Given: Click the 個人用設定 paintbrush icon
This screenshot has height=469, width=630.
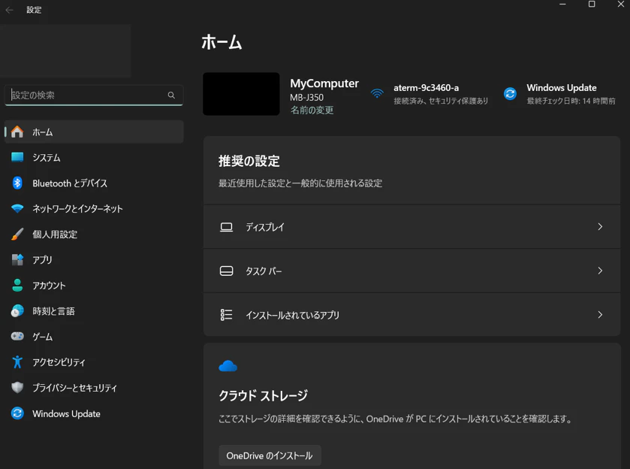Looking at the screenshot, I should (x=17, y=234).
